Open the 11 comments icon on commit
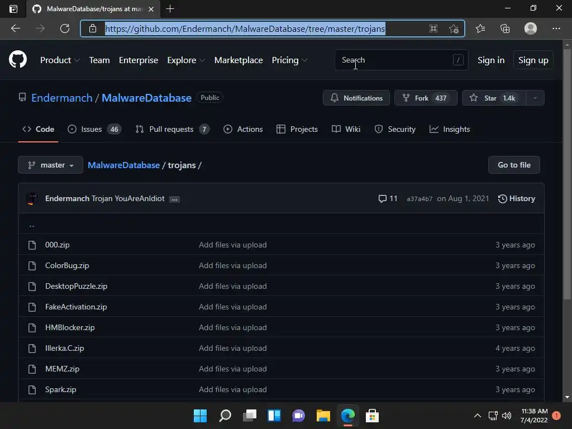Viewport: 572px width, 429px height. coord(388,198)
